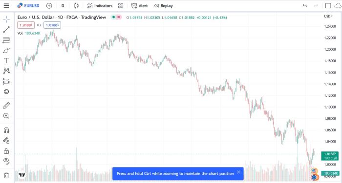Toggle lock all drawing tools
The height and width of the screenshot is (183, 342).
pyautogui.click(x=6, y=151)
